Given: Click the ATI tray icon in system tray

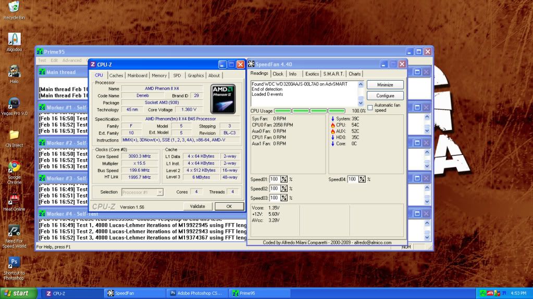Looking at the screenshot, I should [490, 293].
